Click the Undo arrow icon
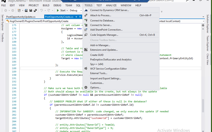212x132 pixels. 42,10
